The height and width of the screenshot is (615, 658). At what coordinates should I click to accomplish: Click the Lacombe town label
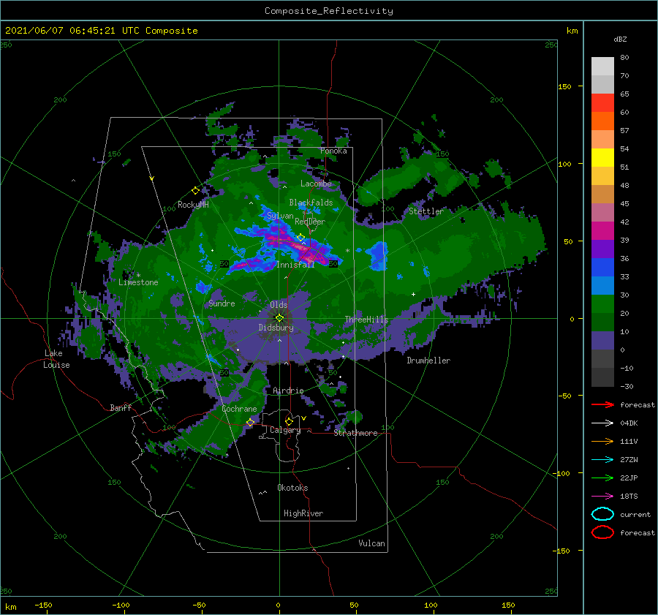(316, 184)
